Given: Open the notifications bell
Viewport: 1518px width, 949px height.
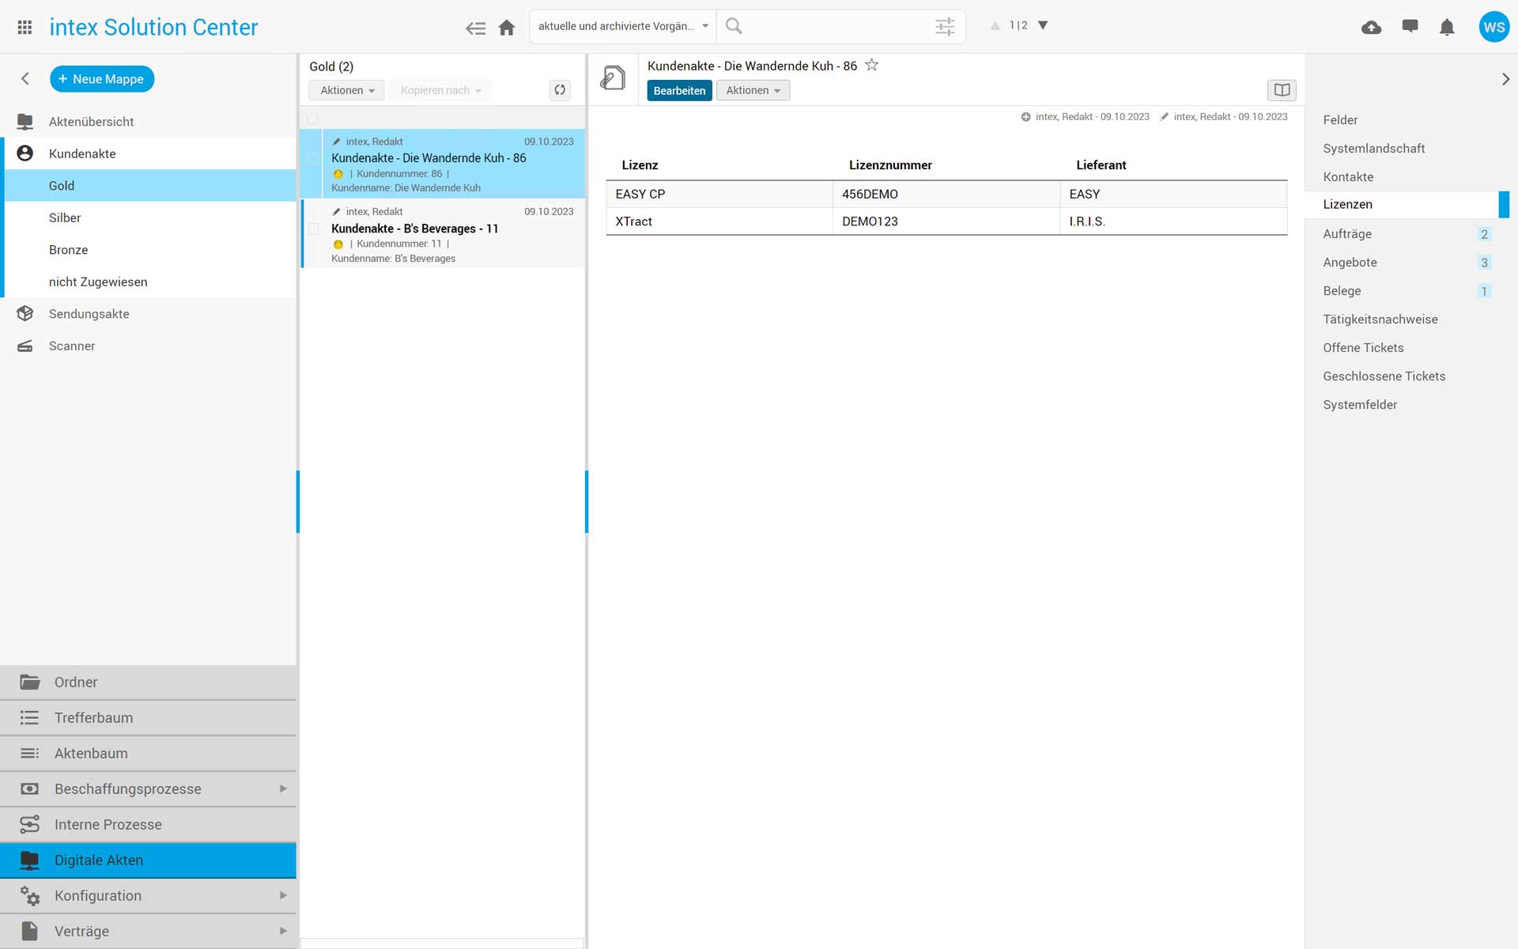Looking at the screenshot, I should coord(1447,28).
